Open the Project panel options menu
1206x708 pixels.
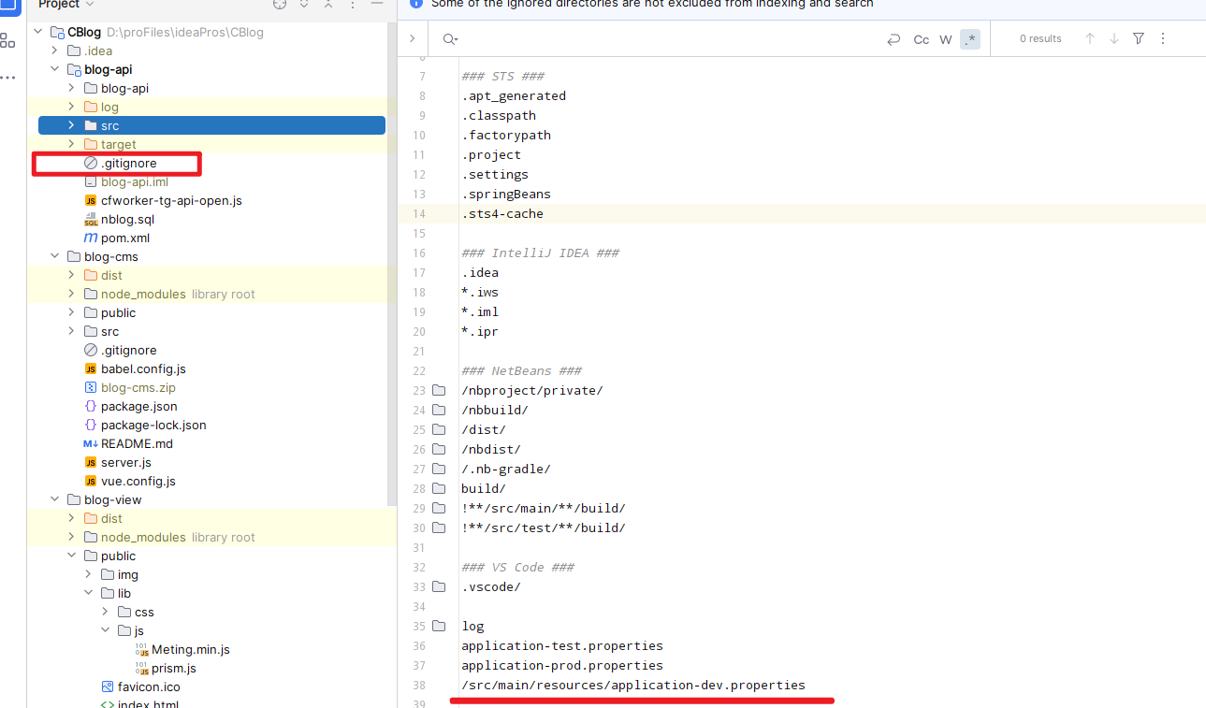tap(351, 4)
